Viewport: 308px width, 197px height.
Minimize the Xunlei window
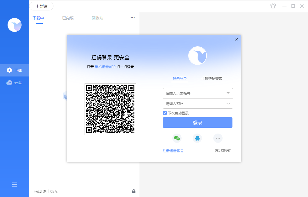tap(284, 6)
